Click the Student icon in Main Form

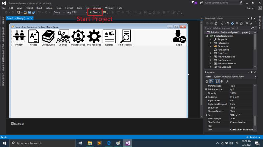click(x=19, y=38)
